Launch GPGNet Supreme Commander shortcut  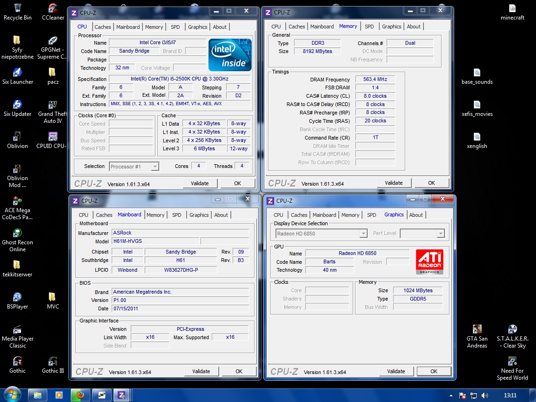53,48
